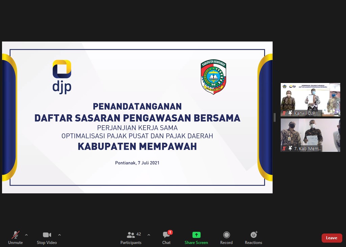Click the divider handle beside video panel
The height and width of the screenshot is (247, 346).
pyautogui.click(x=275, y=117)
